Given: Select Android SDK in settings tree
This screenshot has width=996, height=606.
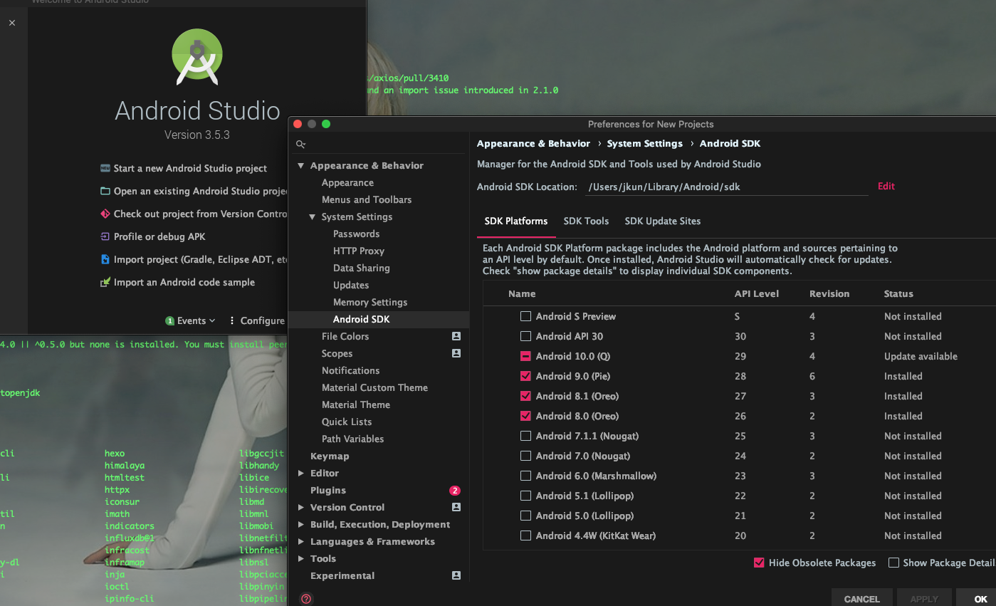Looking at the screenshot, I should [x=379, y=319].
